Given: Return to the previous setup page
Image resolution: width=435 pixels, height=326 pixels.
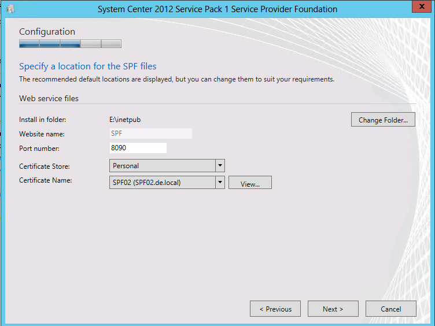Looking at the screenshot, I should (275, 309).
